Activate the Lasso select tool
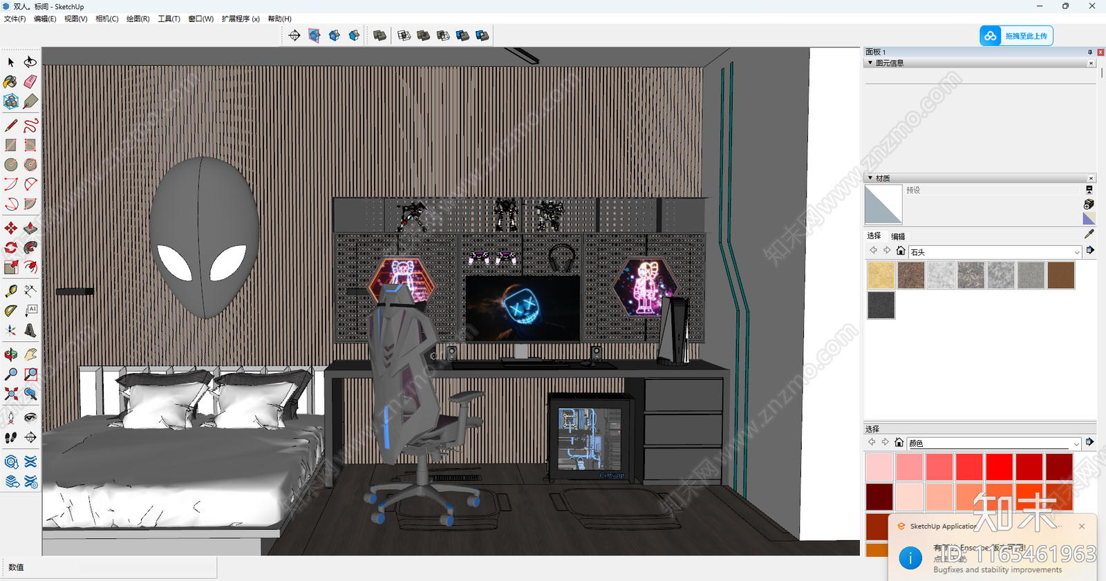 tap(30, 62)
